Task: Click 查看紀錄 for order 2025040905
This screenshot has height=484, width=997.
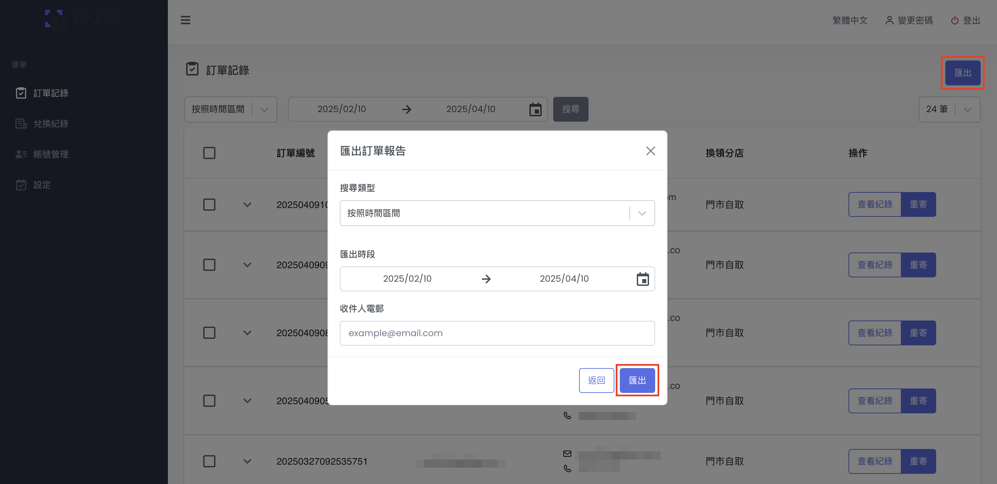Action: (875, 401)
